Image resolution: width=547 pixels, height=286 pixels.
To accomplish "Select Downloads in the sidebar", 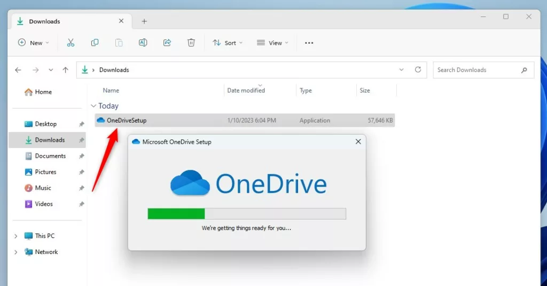I will click(x=47, y=140).
